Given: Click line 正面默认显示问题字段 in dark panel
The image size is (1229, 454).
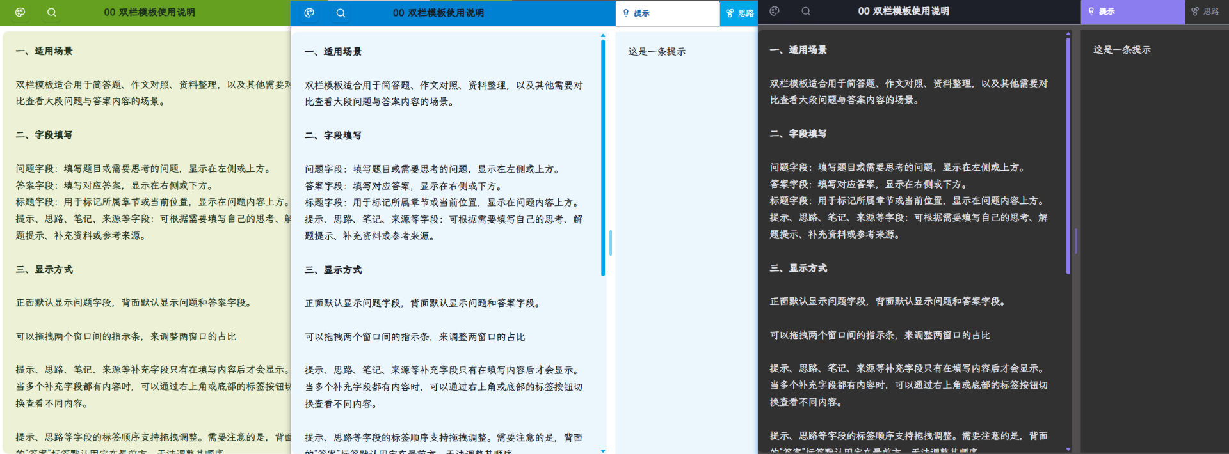Looking at the screenshot, I should [889, 302].
